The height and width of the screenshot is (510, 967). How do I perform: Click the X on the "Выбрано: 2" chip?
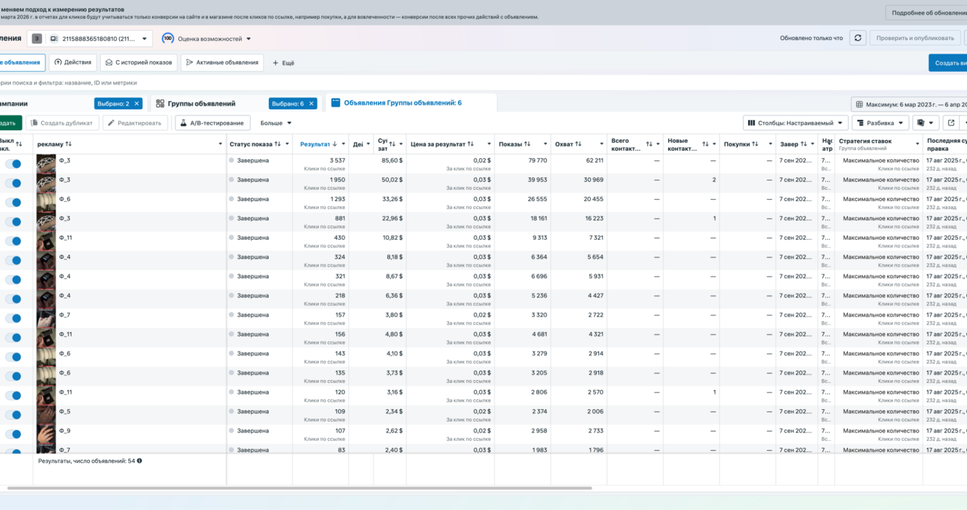(x=137, y=104)
